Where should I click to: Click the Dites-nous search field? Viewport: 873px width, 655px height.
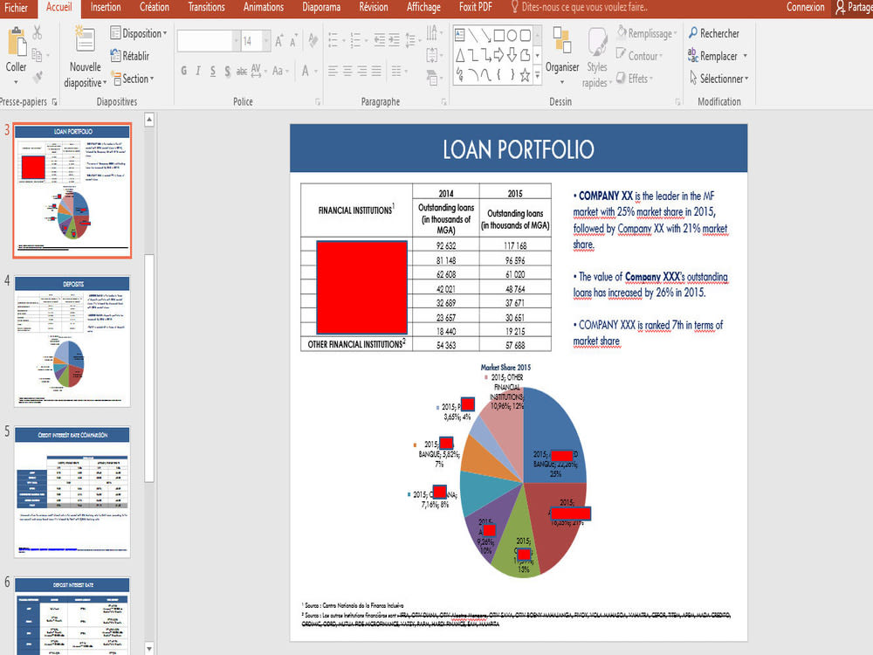(579, 7)
